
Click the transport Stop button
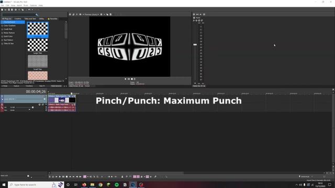[x=66, y=177]
